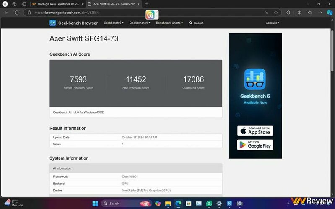Open the Geekbench 6 dropdown menu
Screen dimensions: 335x209
click(113, 23)
